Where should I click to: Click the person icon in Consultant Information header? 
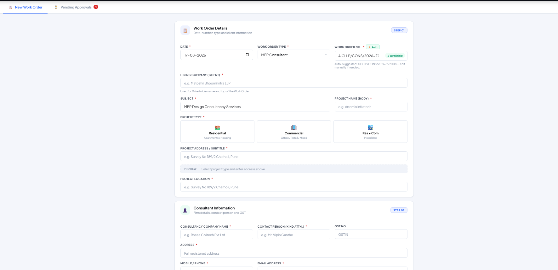pos(185,210)
